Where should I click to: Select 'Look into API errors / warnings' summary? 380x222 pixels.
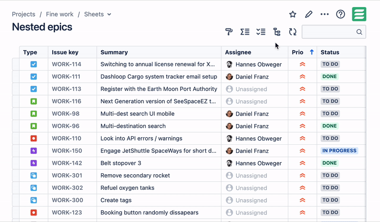(141, 138)
